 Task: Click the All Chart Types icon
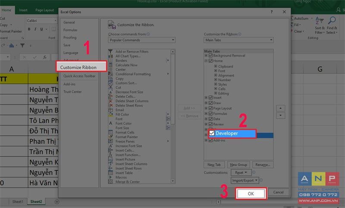point(110,56)
